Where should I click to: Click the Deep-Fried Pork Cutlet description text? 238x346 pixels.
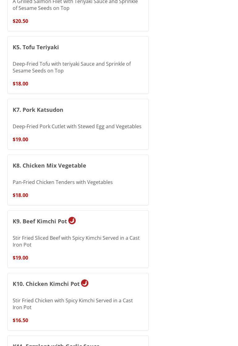tap(77, 126)
